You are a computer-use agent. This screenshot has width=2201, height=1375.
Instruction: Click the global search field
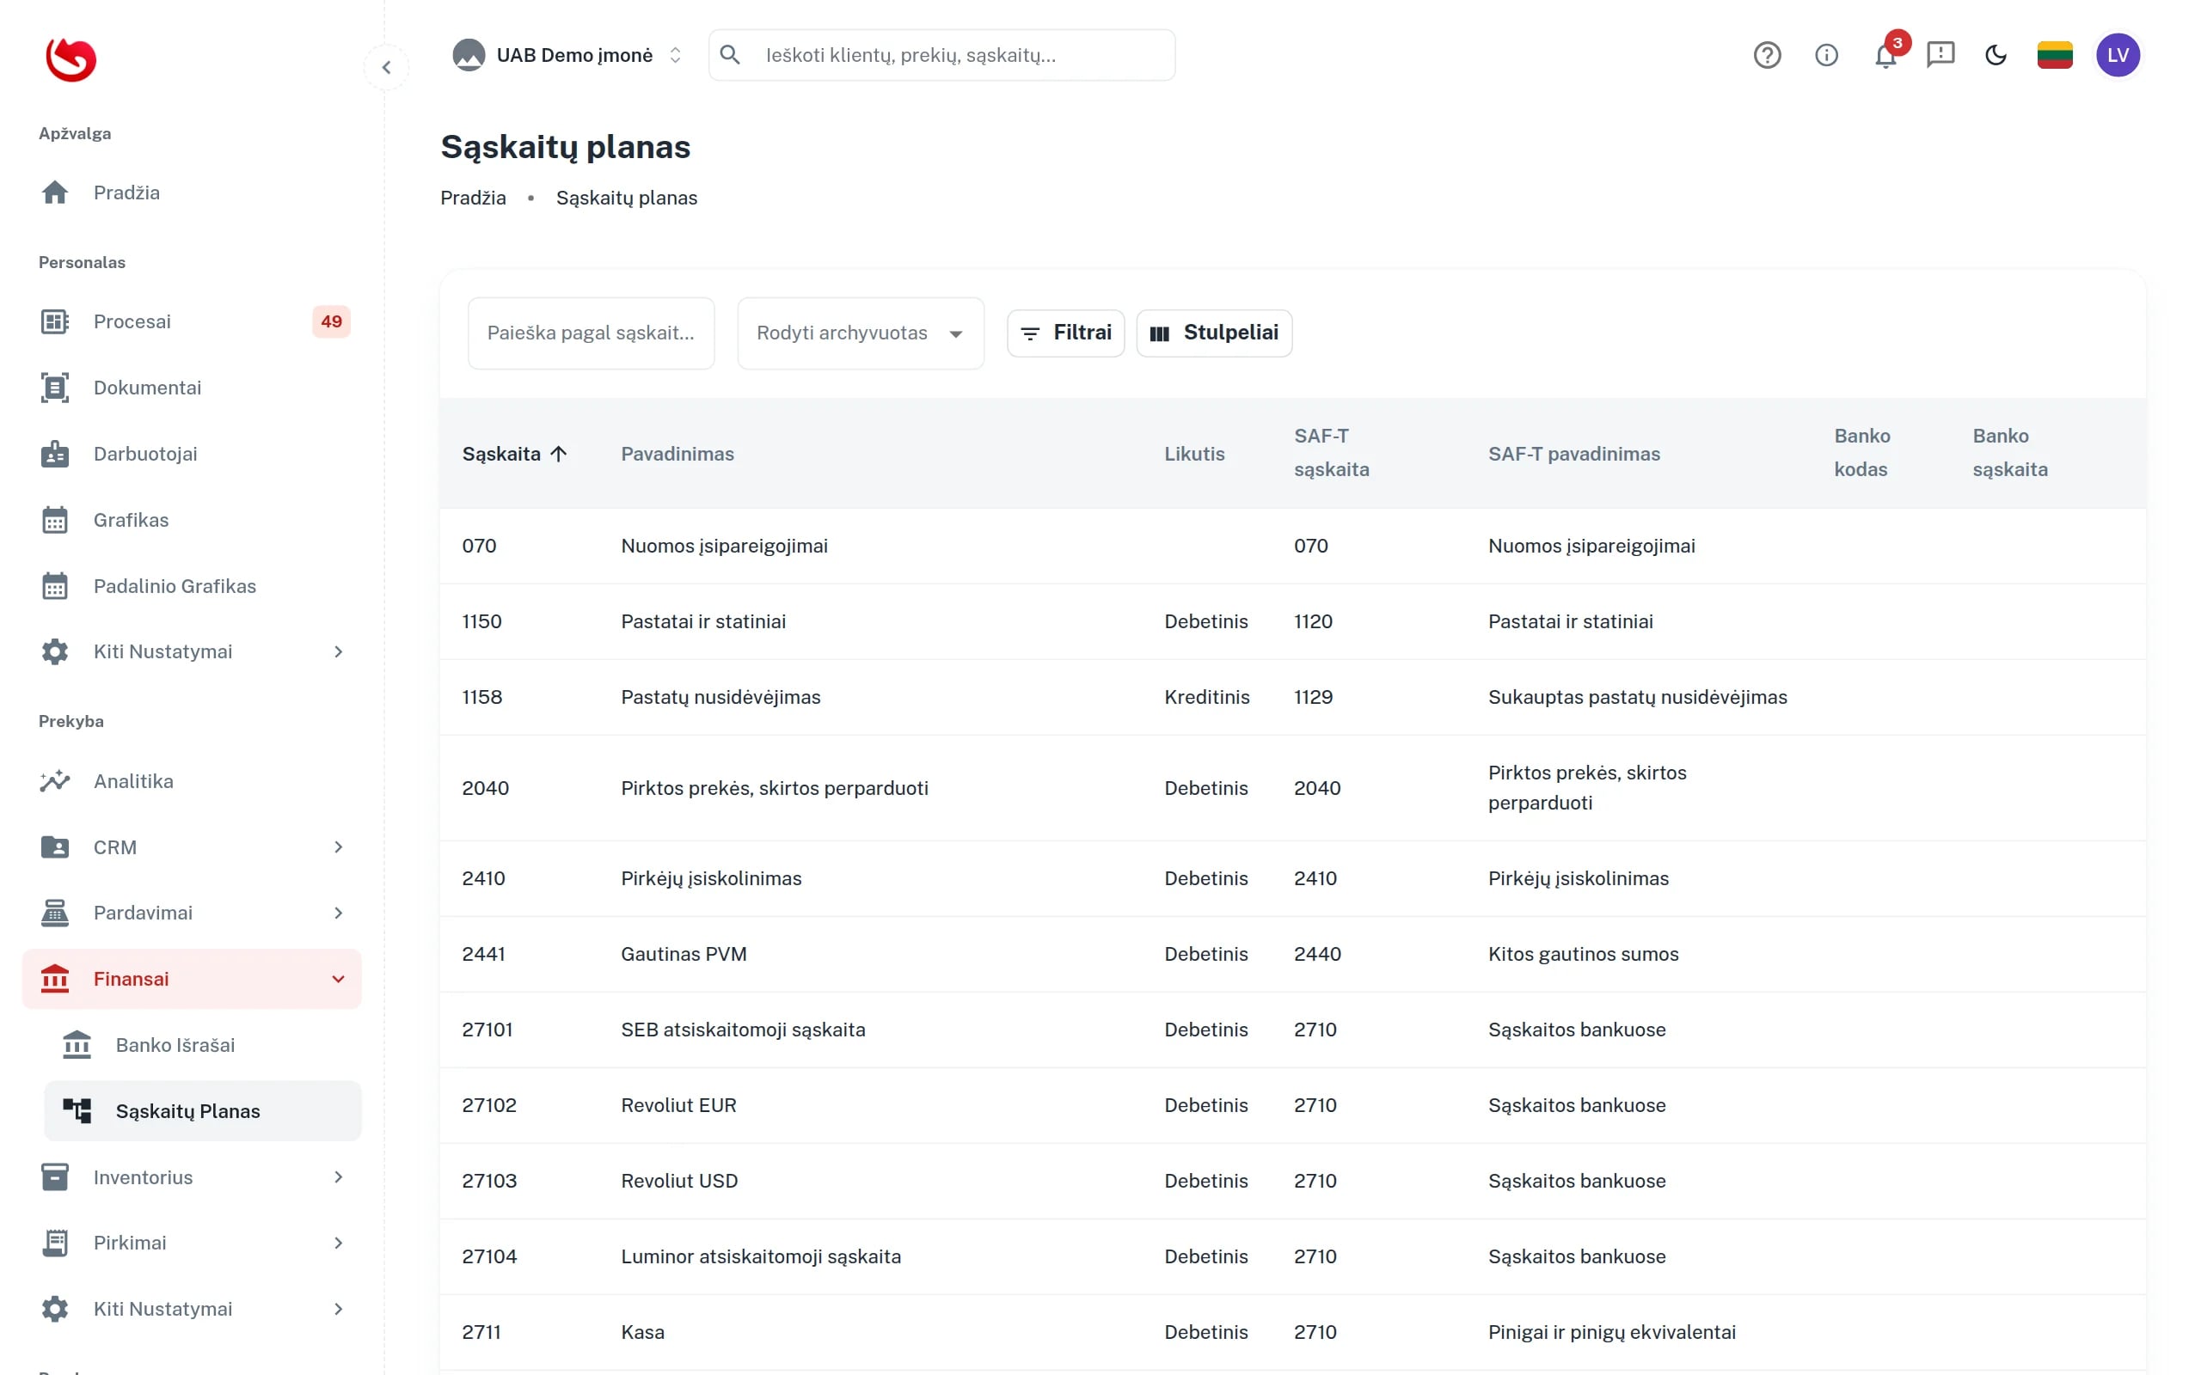[941, 56]
